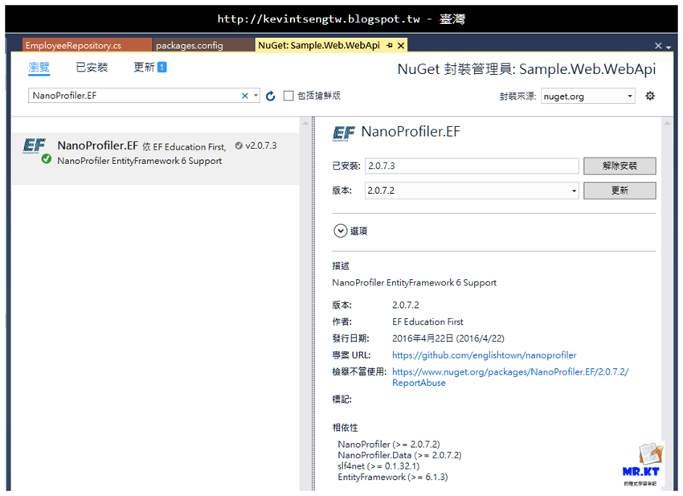Open the 封裝來源 nuget.org dropdown
This screenshot has width=683, height=496.
pos(588,96)
